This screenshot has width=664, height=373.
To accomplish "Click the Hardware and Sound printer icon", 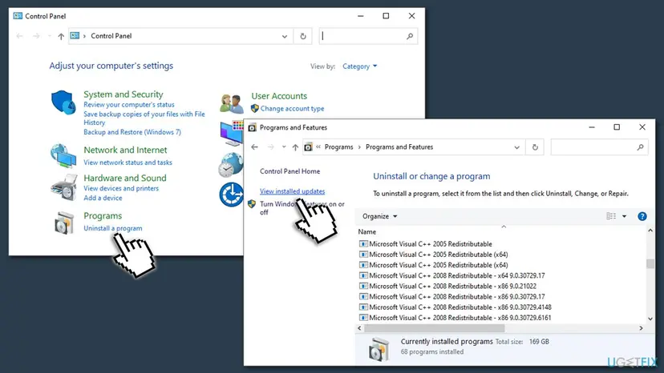I will (x=64, y=187).
